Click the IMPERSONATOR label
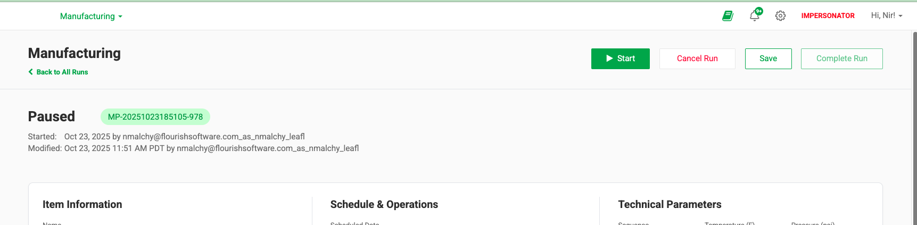The height and width of the screenshot is (225, 917). [x=828, y=16]
